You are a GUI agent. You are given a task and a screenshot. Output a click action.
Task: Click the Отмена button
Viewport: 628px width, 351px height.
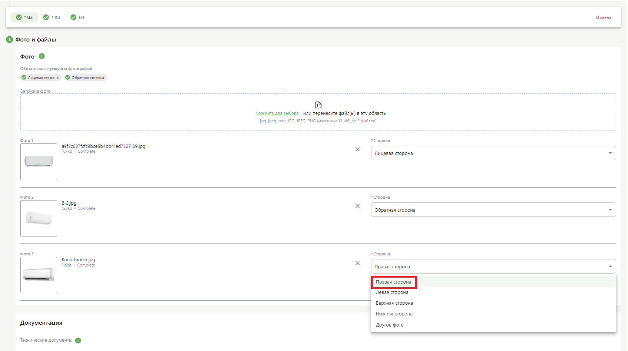click(x=603, y=17)
